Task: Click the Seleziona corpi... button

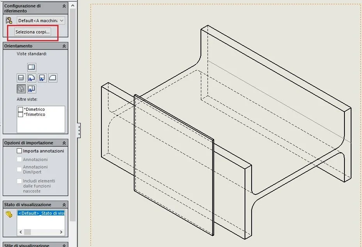Action: pyautogui.click(x=32, y=32)
